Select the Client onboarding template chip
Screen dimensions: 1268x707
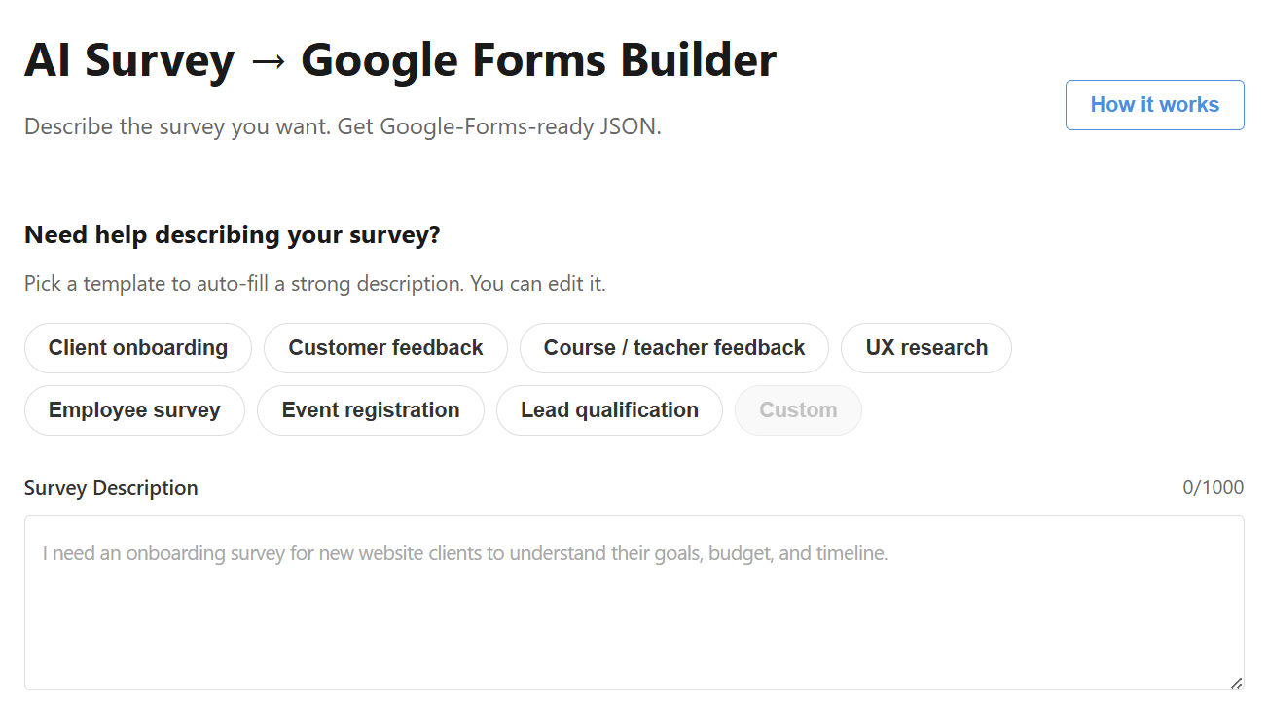(137, 347)
